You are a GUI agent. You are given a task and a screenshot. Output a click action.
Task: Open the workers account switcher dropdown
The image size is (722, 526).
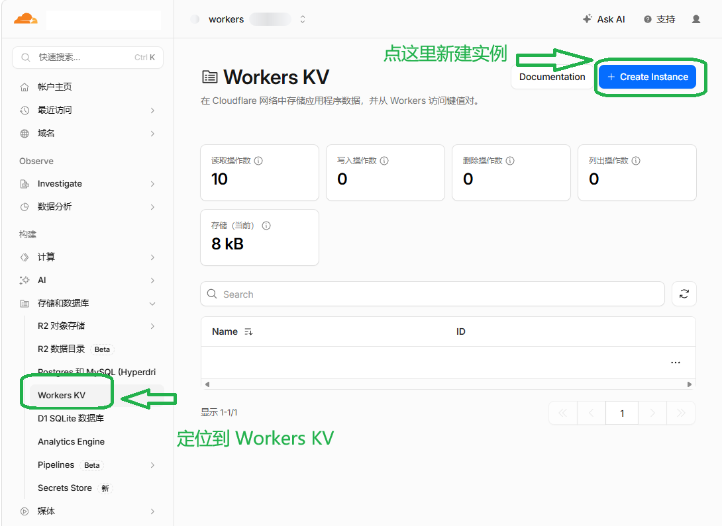click(303, 19)
